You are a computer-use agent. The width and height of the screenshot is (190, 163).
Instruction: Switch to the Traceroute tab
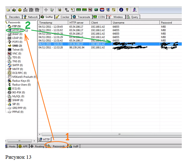click(x=82, y=17)
